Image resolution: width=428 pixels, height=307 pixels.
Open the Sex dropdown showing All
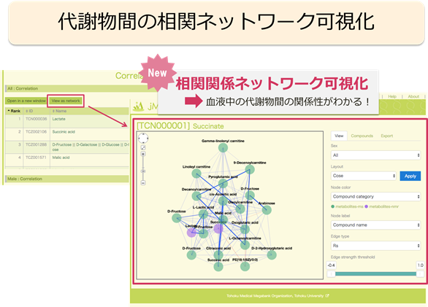(375, 155)
